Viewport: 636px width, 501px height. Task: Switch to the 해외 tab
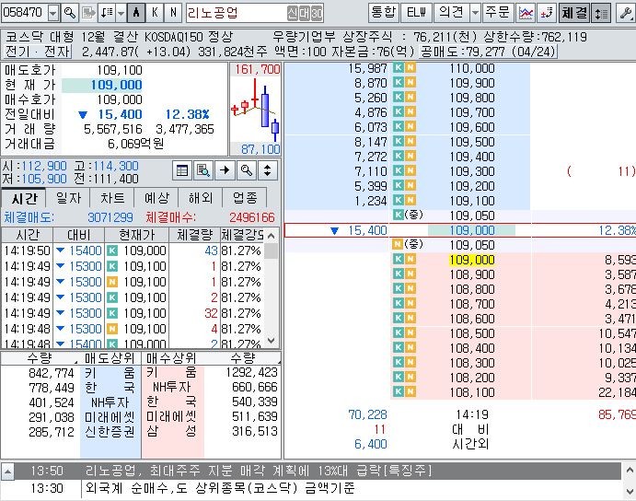coord(201,198)
